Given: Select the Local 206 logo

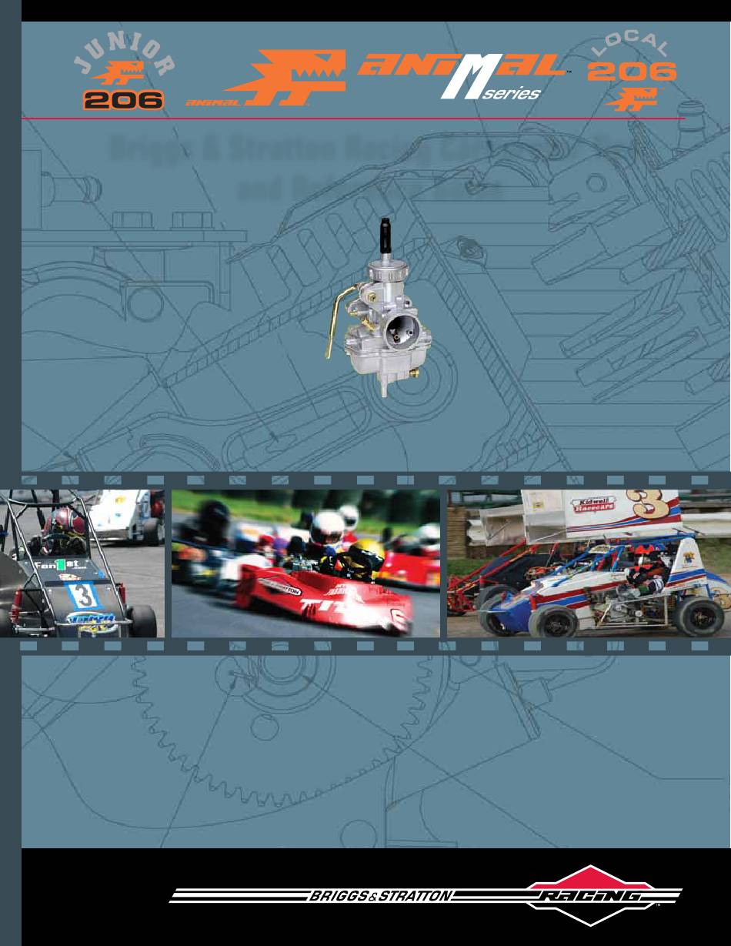Looking at the screenshot, I should click(631, 71).
